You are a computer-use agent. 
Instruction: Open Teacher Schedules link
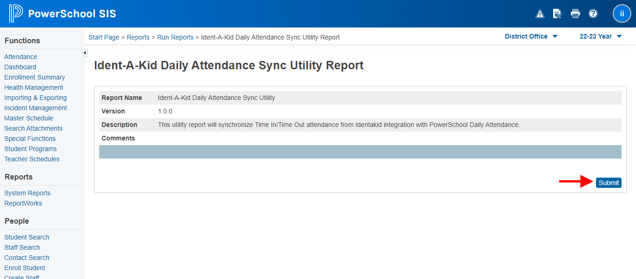click(32, 159)
